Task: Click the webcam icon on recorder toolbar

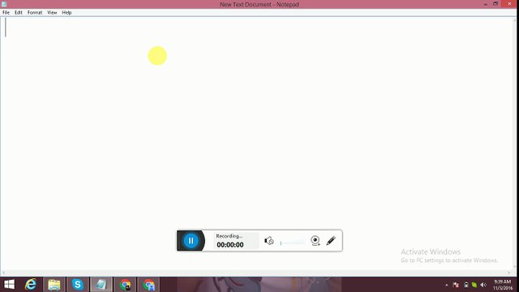Action: pyautogui.click(x=315, y=241)
